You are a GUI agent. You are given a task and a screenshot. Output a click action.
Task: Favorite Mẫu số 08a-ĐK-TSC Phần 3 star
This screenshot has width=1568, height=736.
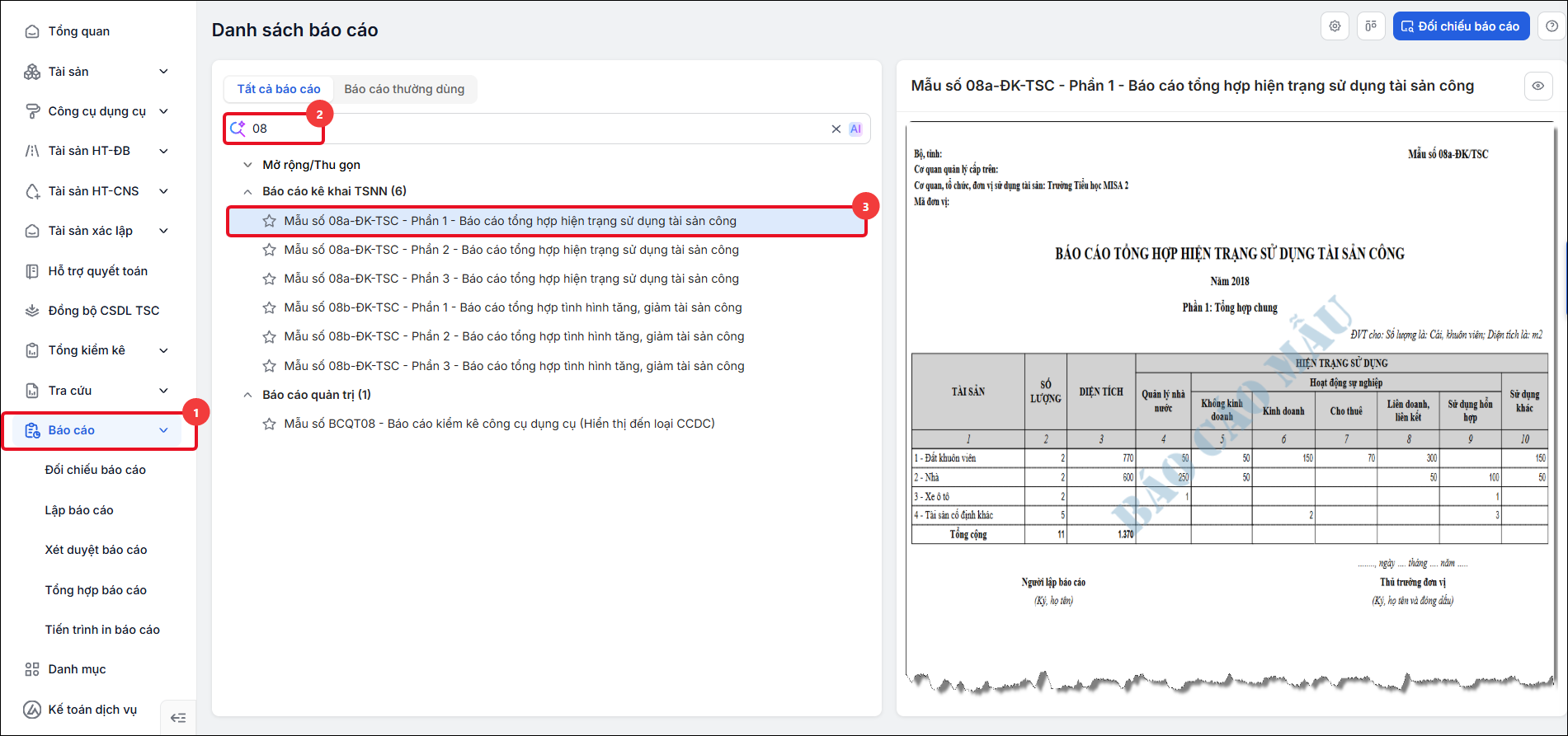269,279
